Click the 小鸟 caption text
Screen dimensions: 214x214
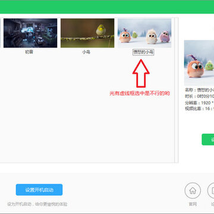[x=86, y=52]
